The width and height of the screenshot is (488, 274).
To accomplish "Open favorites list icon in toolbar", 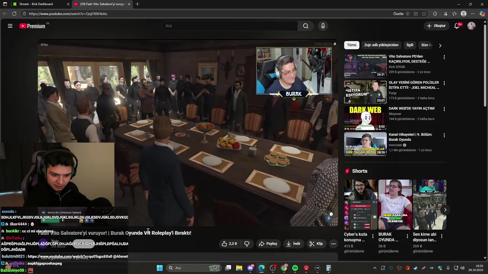I will pyautogui.click(x=454, y=14).
